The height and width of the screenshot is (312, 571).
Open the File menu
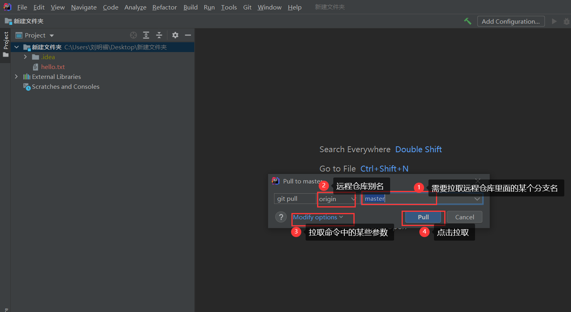22,7
